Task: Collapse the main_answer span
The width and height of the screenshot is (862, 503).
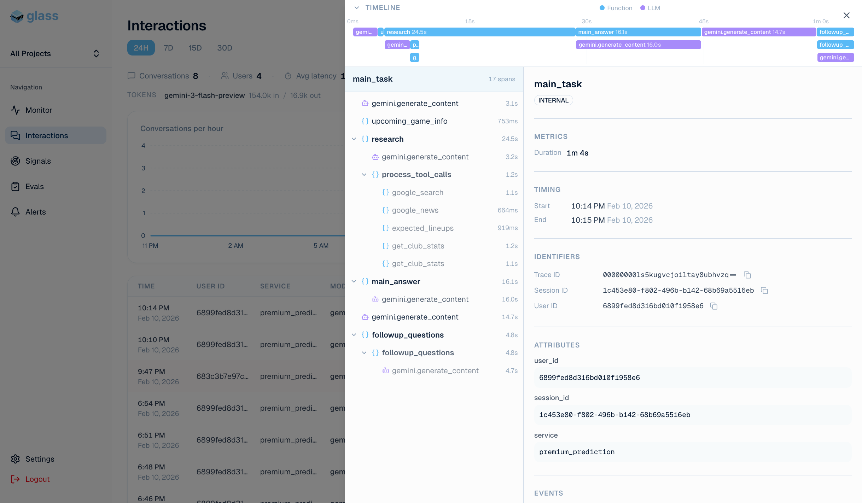Action: click(x=354, y=282)
